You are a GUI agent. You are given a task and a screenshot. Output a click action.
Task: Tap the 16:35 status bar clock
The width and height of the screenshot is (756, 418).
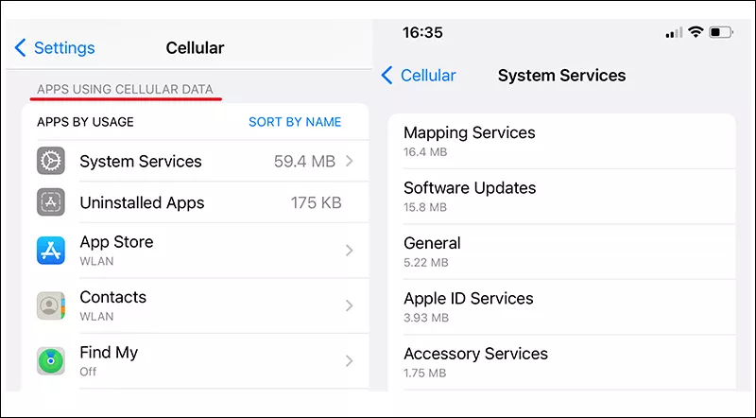[x=422, y=32]
